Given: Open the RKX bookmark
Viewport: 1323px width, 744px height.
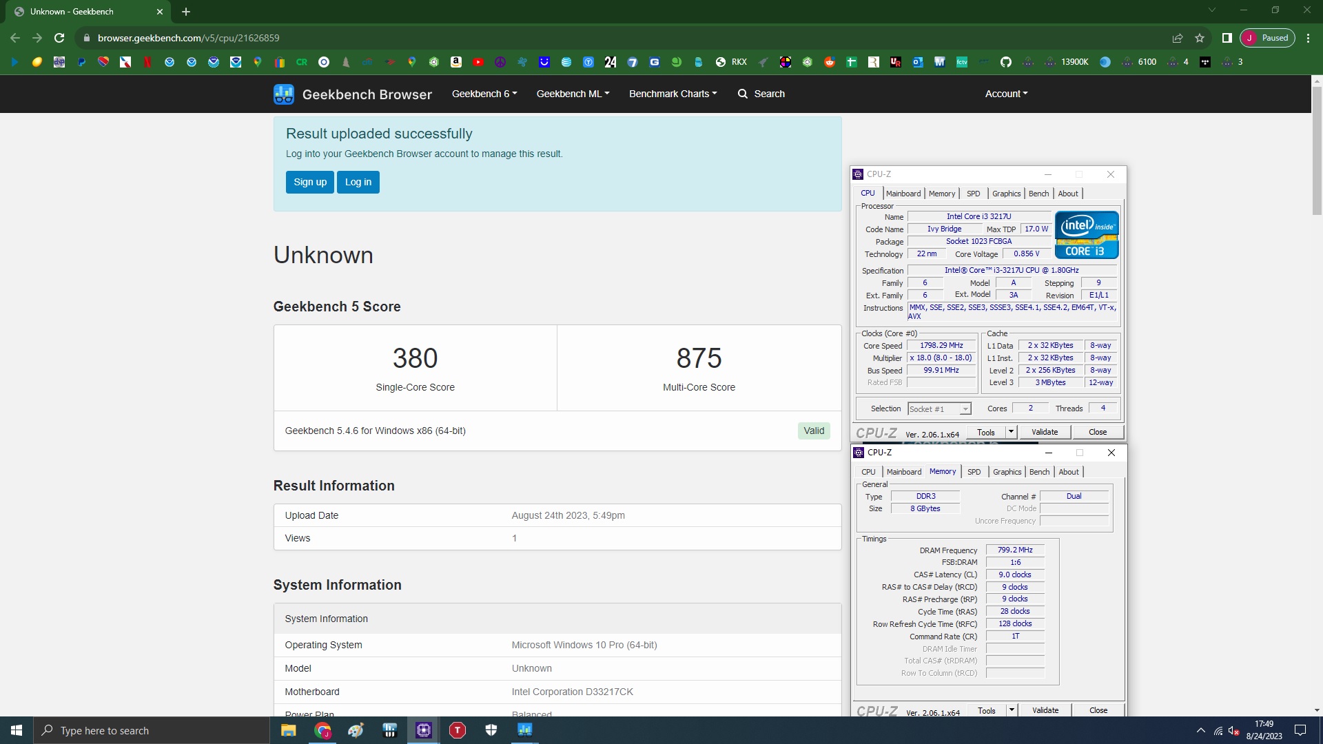Looking at the screenshot, I should pos(731,62).
